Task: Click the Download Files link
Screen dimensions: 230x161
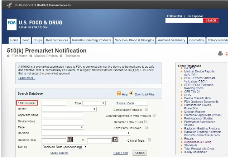Action: [x=145, y=94]
